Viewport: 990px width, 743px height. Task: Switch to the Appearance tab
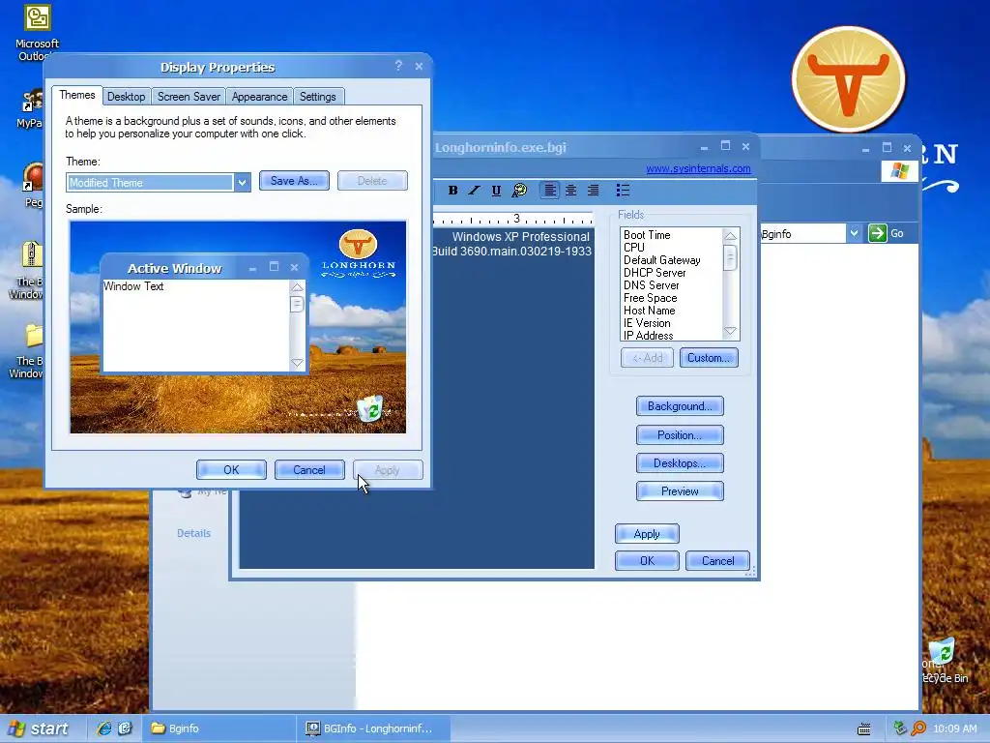[x=259, y=97]
